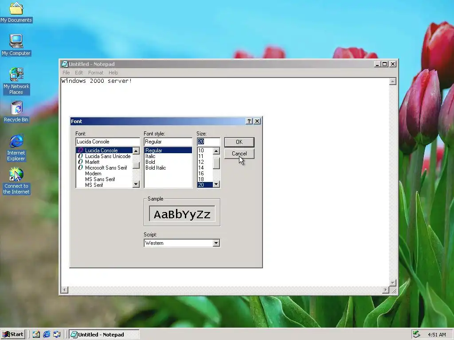Select MS Serif font in list
Viewport: 454px width, 340px height.
coord(104,185)
